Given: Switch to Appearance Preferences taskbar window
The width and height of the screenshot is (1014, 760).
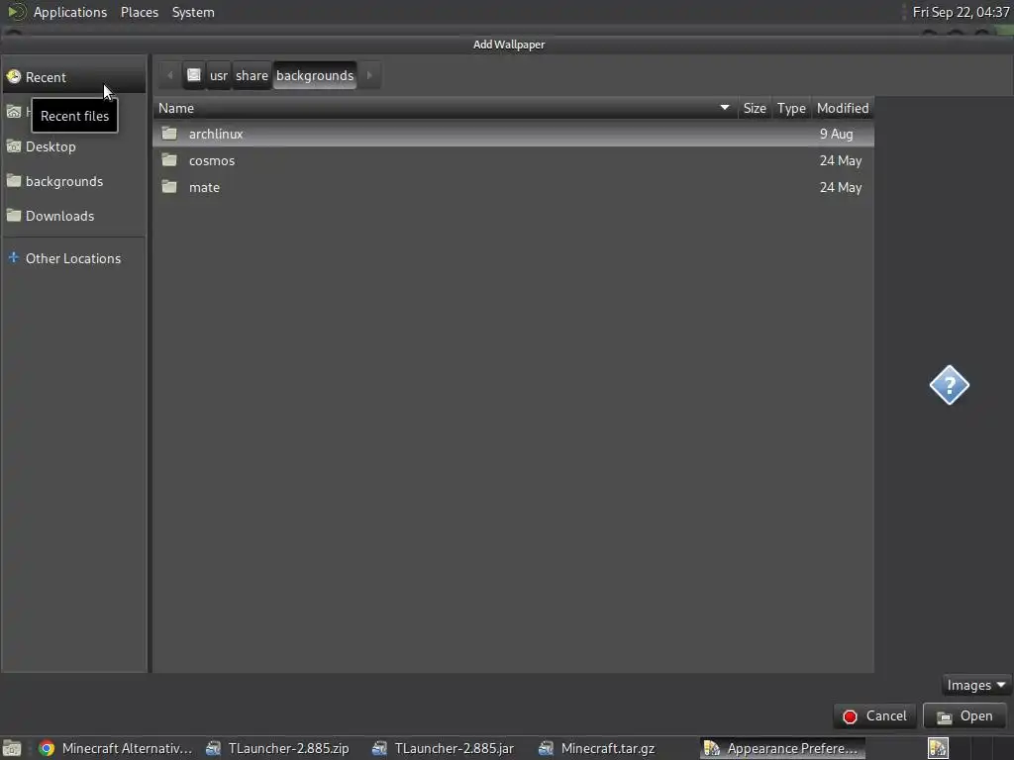Looking at the screenshot, I should click(782, 748).
